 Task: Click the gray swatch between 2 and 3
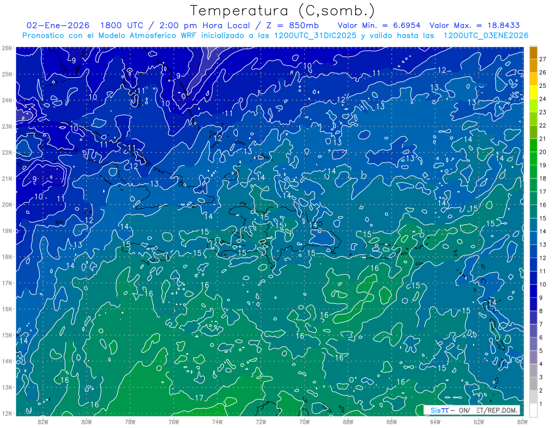(x=533, y=383)
